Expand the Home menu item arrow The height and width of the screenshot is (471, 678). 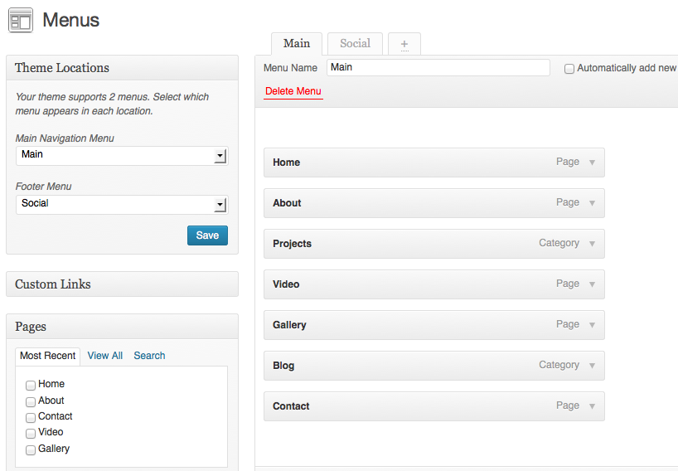(x=592, y=163)
